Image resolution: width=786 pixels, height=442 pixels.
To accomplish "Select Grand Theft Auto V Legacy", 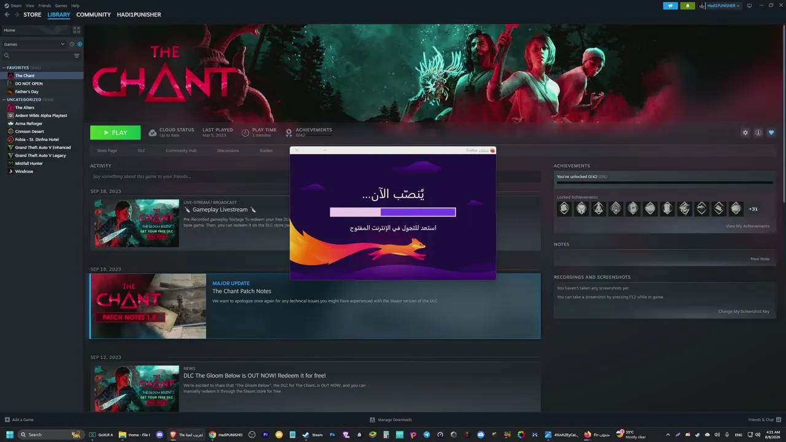I will pyautogui.click(x=42, y=155).
